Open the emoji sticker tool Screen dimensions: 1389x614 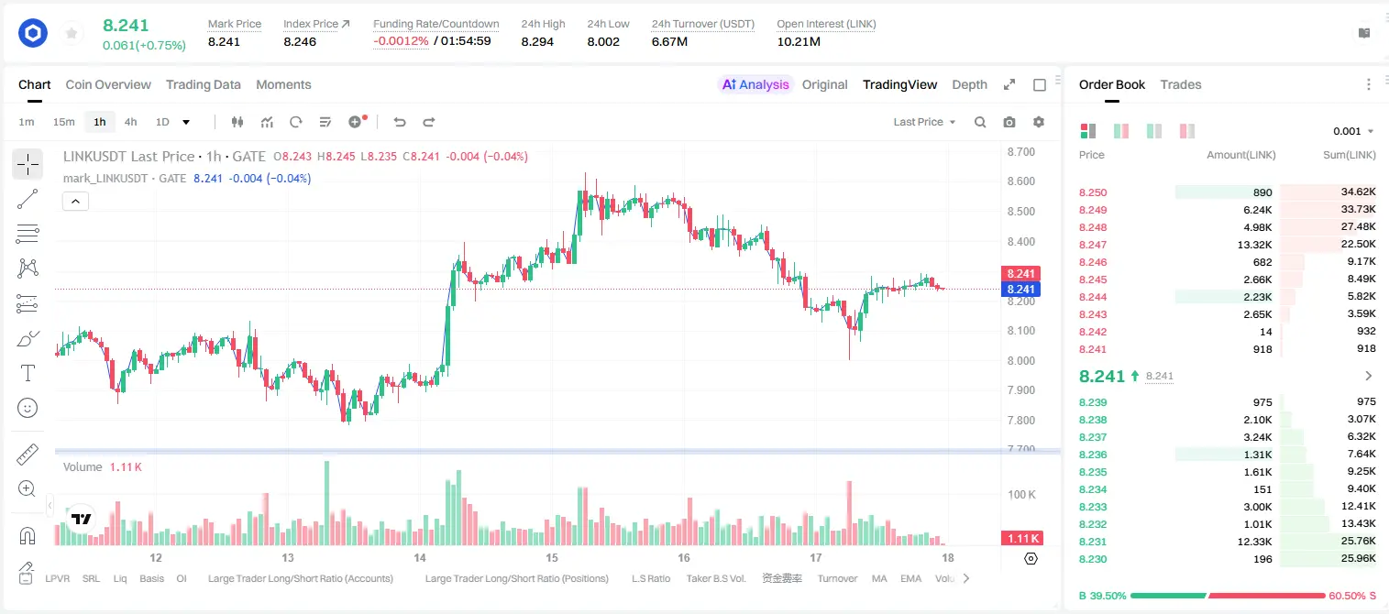click(x=28, y=408)
